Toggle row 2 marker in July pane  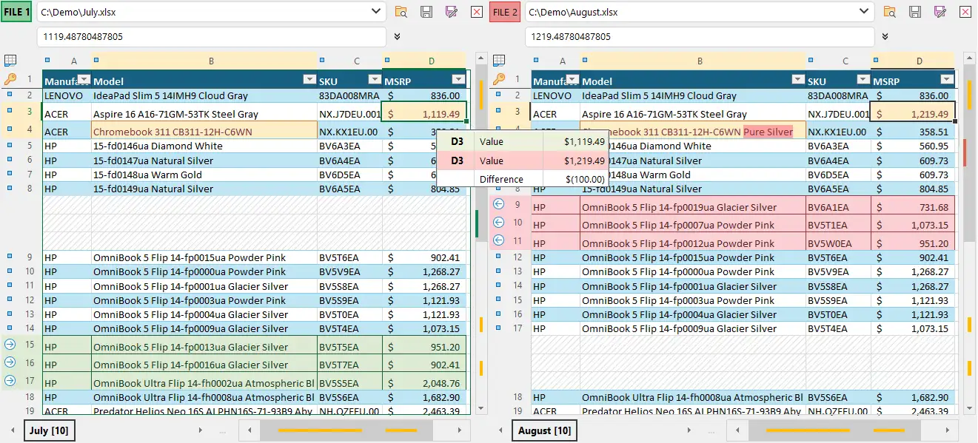coord(10,95)
